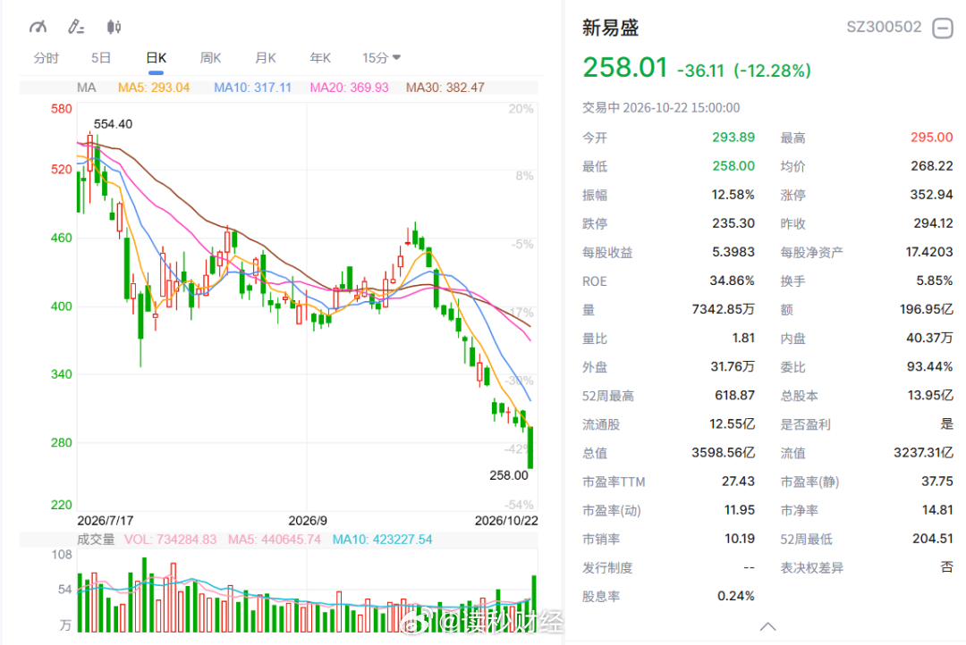This screenshot has width=966, height=645.
Task: Select the 月K tab
Action: click(x=266, y=58)
